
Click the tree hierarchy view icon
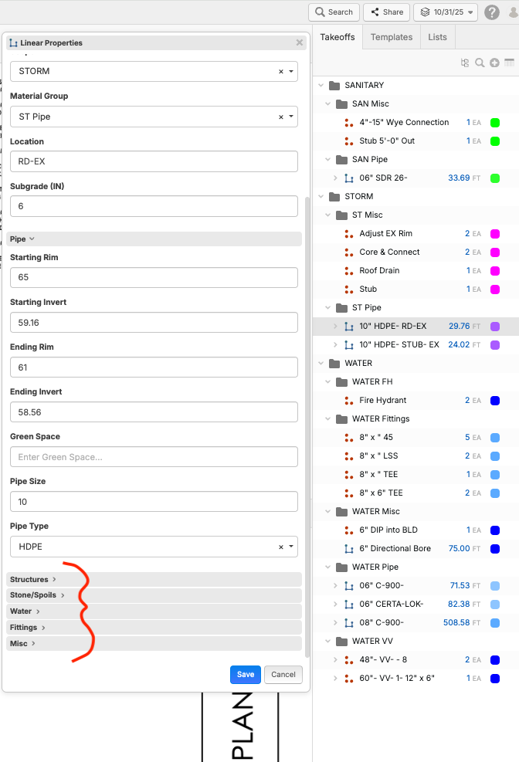tap(465, 63)
